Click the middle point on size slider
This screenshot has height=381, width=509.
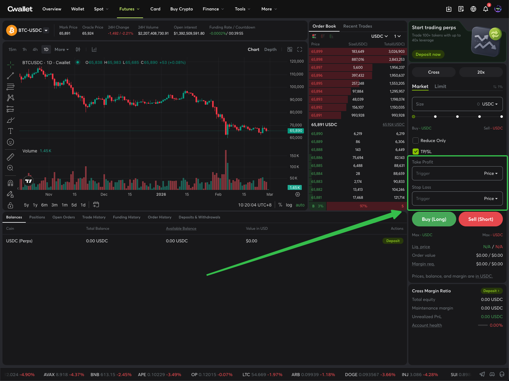pyautogui.click(x=457, y=117)
